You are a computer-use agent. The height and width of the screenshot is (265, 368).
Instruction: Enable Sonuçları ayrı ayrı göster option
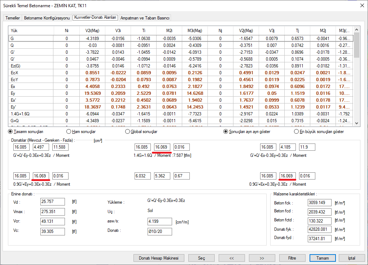247,132
